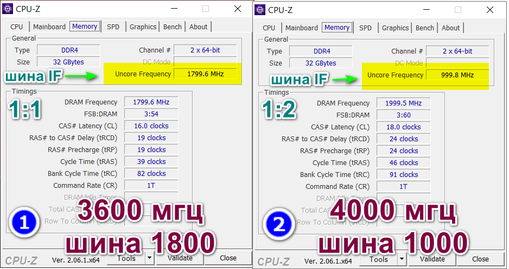Click the CPU-Z app icon in right title bar
509x269 pixels.
tap(260, 10)
